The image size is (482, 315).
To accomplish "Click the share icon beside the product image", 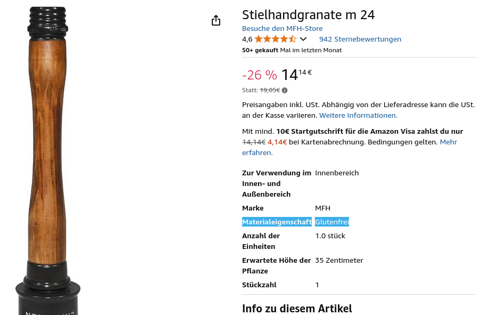I will point(215,21).
